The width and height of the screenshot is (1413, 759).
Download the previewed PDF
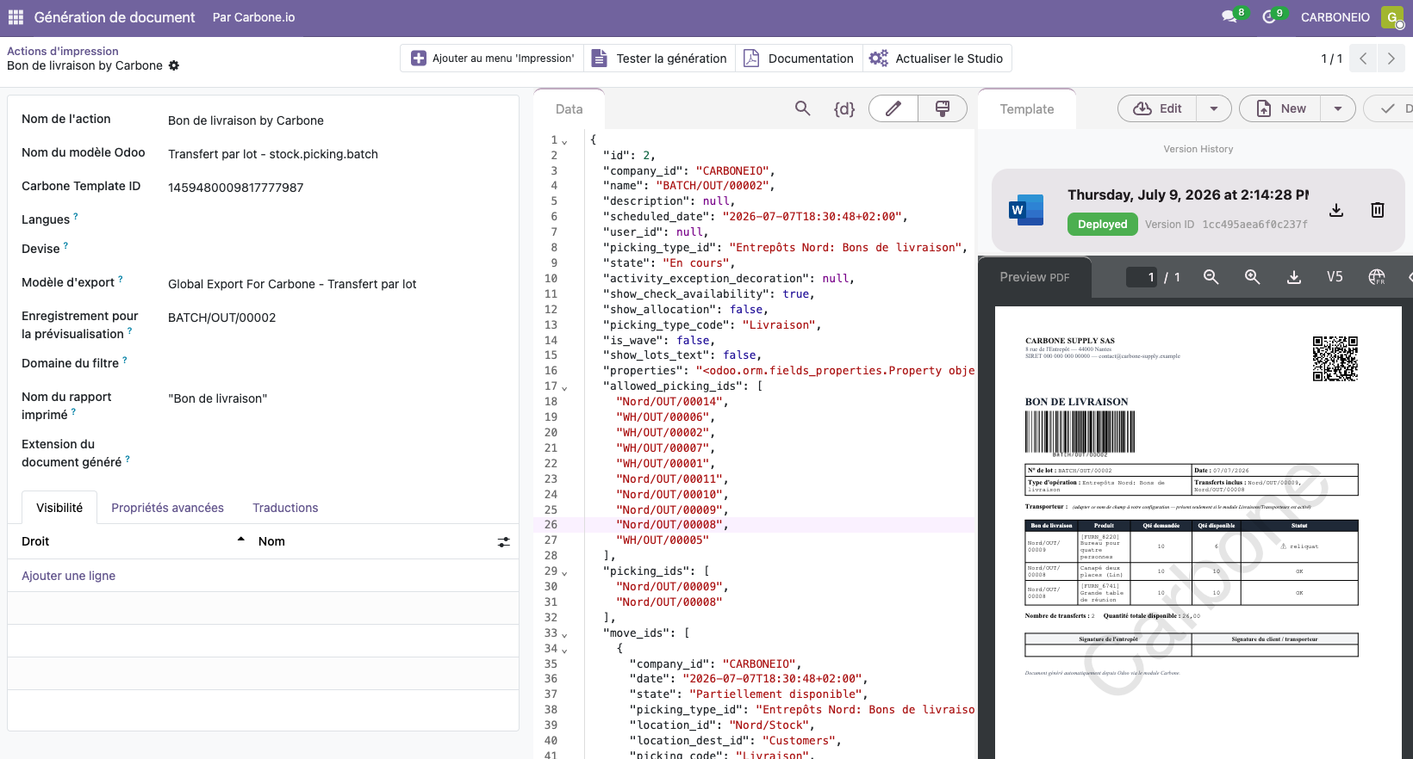[x=1293, y=277]
